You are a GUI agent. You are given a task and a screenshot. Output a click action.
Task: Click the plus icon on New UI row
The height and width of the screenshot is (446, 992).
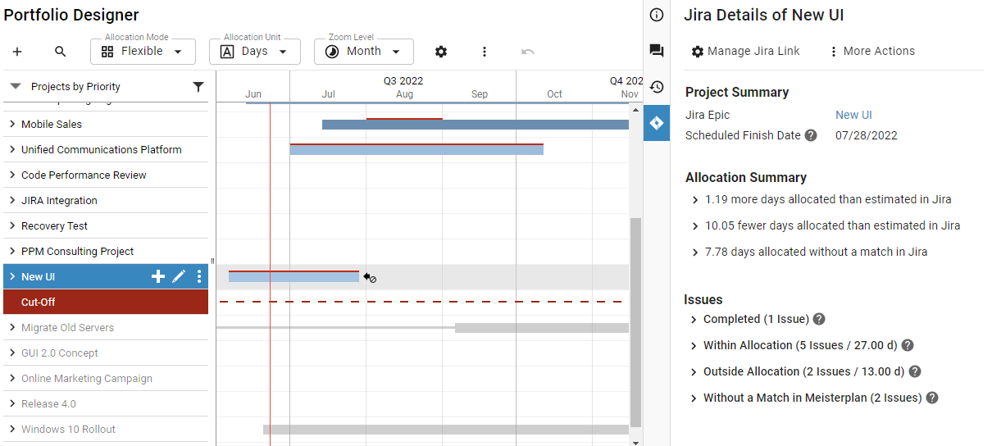(158, 277)
